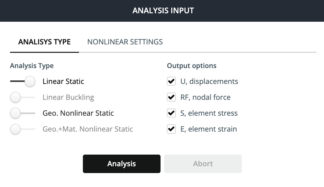This screenshot has width=324, height=187.
Task: Disable the S, element stress checkbox
Action: [171, 113]
